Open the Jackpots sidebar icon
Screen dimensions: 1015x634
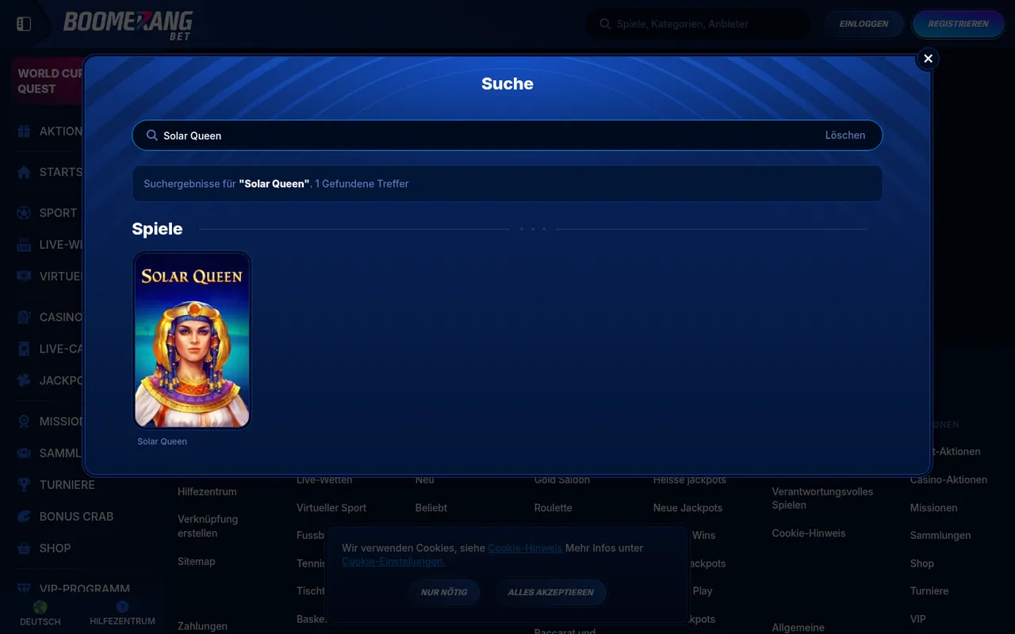point(24,380)
